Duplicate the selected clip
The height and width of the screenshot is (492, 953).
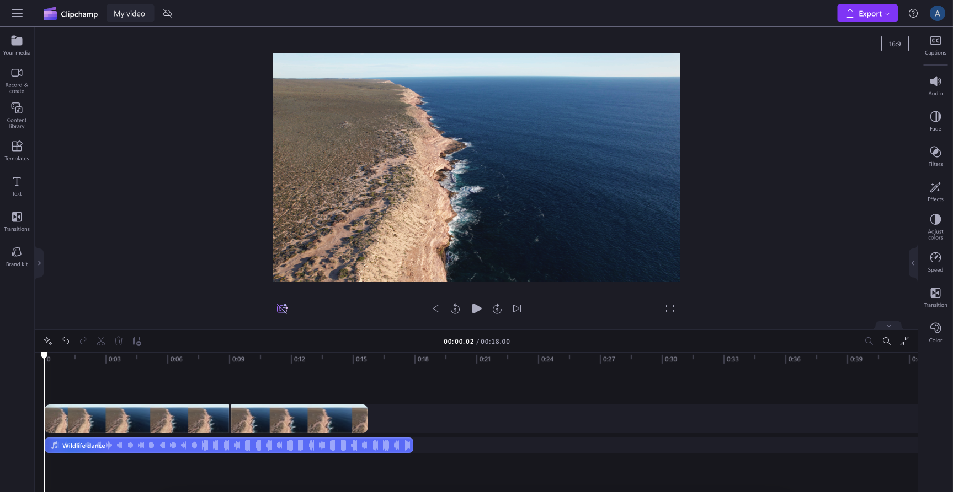click(137, 341)
